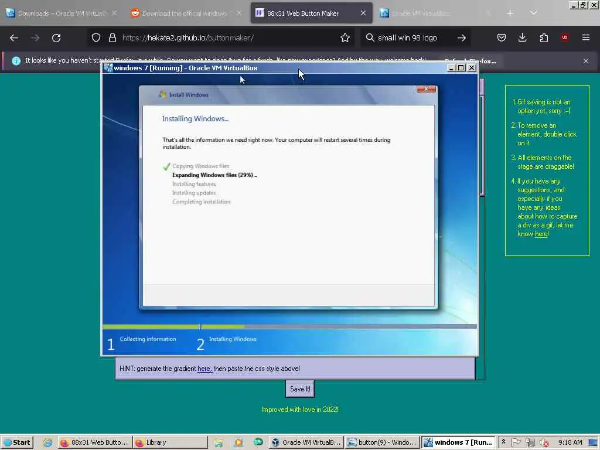Click 'Copying Windows files' step text

(200, 166)
